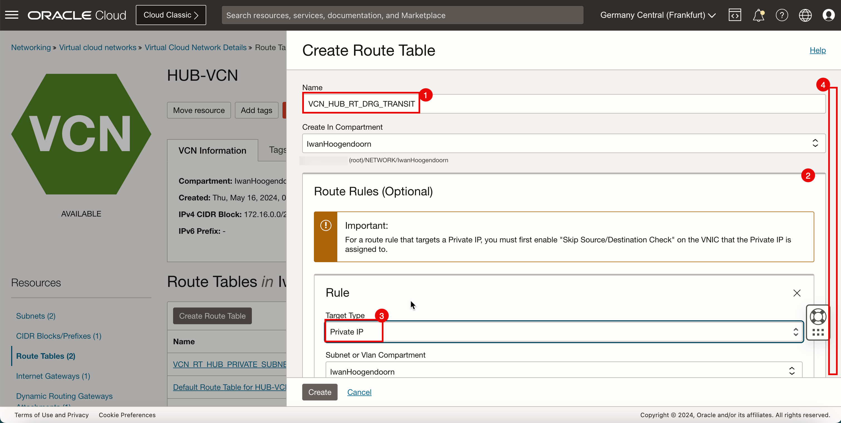Click the globe/language selector icon

point(805,15)
